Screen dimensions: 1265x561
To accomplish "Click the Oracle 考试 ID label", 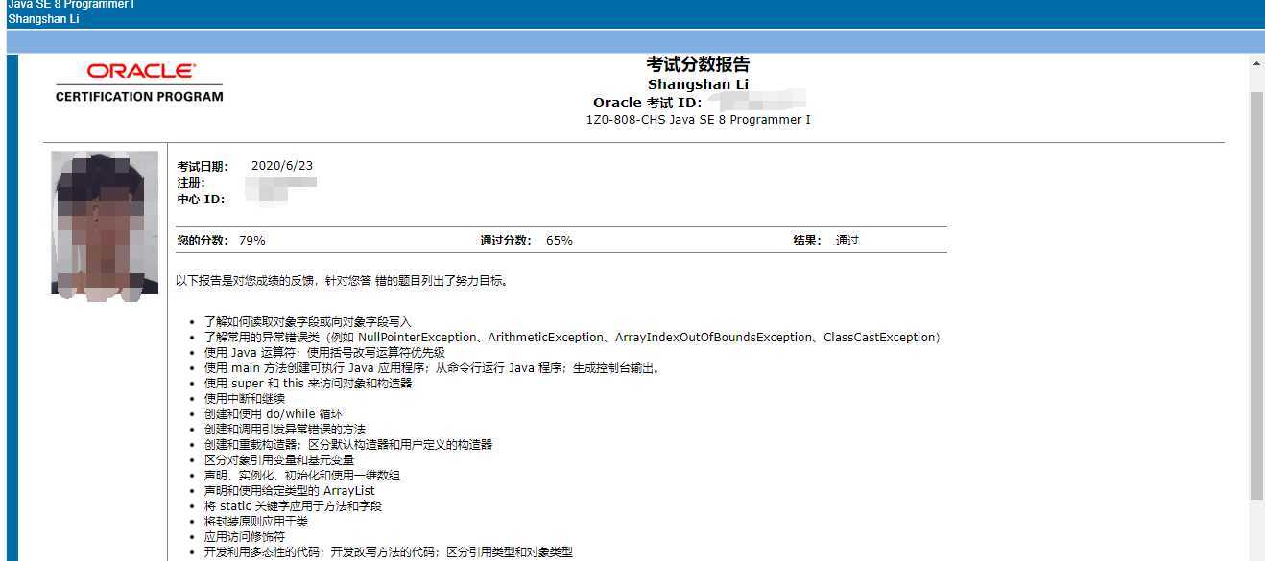I will (648, 103).
